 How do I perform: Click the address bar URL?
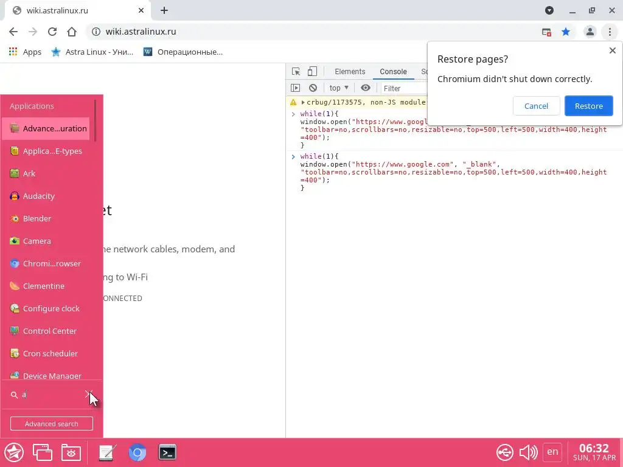(x=141, y=32)
